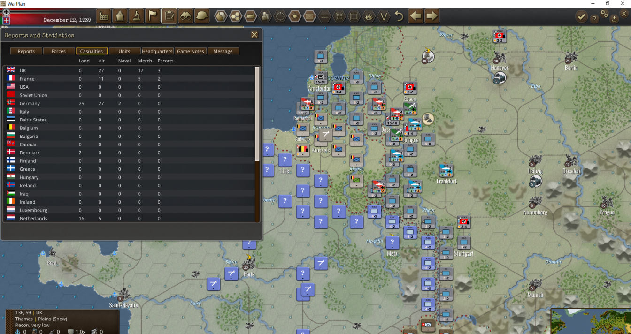This screenshot has height=334, width=631.
Task: Switch to the Units tab
Action: point(124,51)
